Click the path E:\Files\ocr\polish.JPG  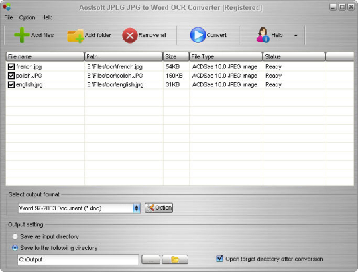point(115,76)
